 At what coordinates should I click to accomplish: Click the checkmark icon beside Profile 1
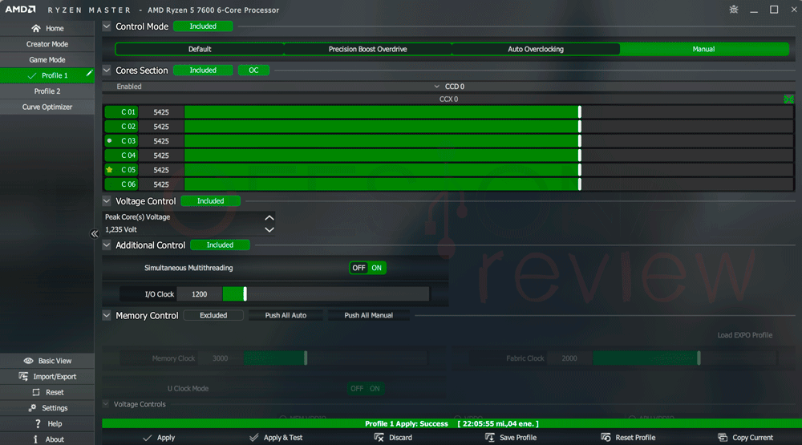pyautogui.click(x=32, y=75)
